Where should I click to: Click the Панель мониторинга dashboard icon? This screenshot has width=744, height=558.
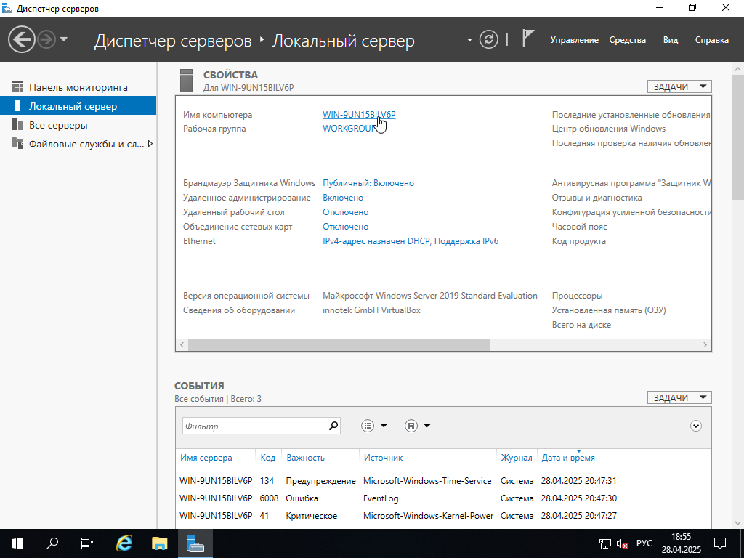click(17, 87)
